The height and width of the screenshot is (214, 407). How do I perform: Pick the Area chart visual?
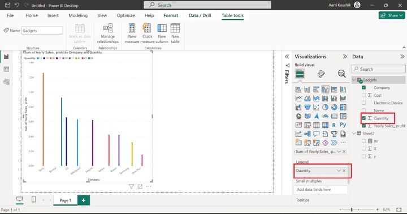click(308, 99)
